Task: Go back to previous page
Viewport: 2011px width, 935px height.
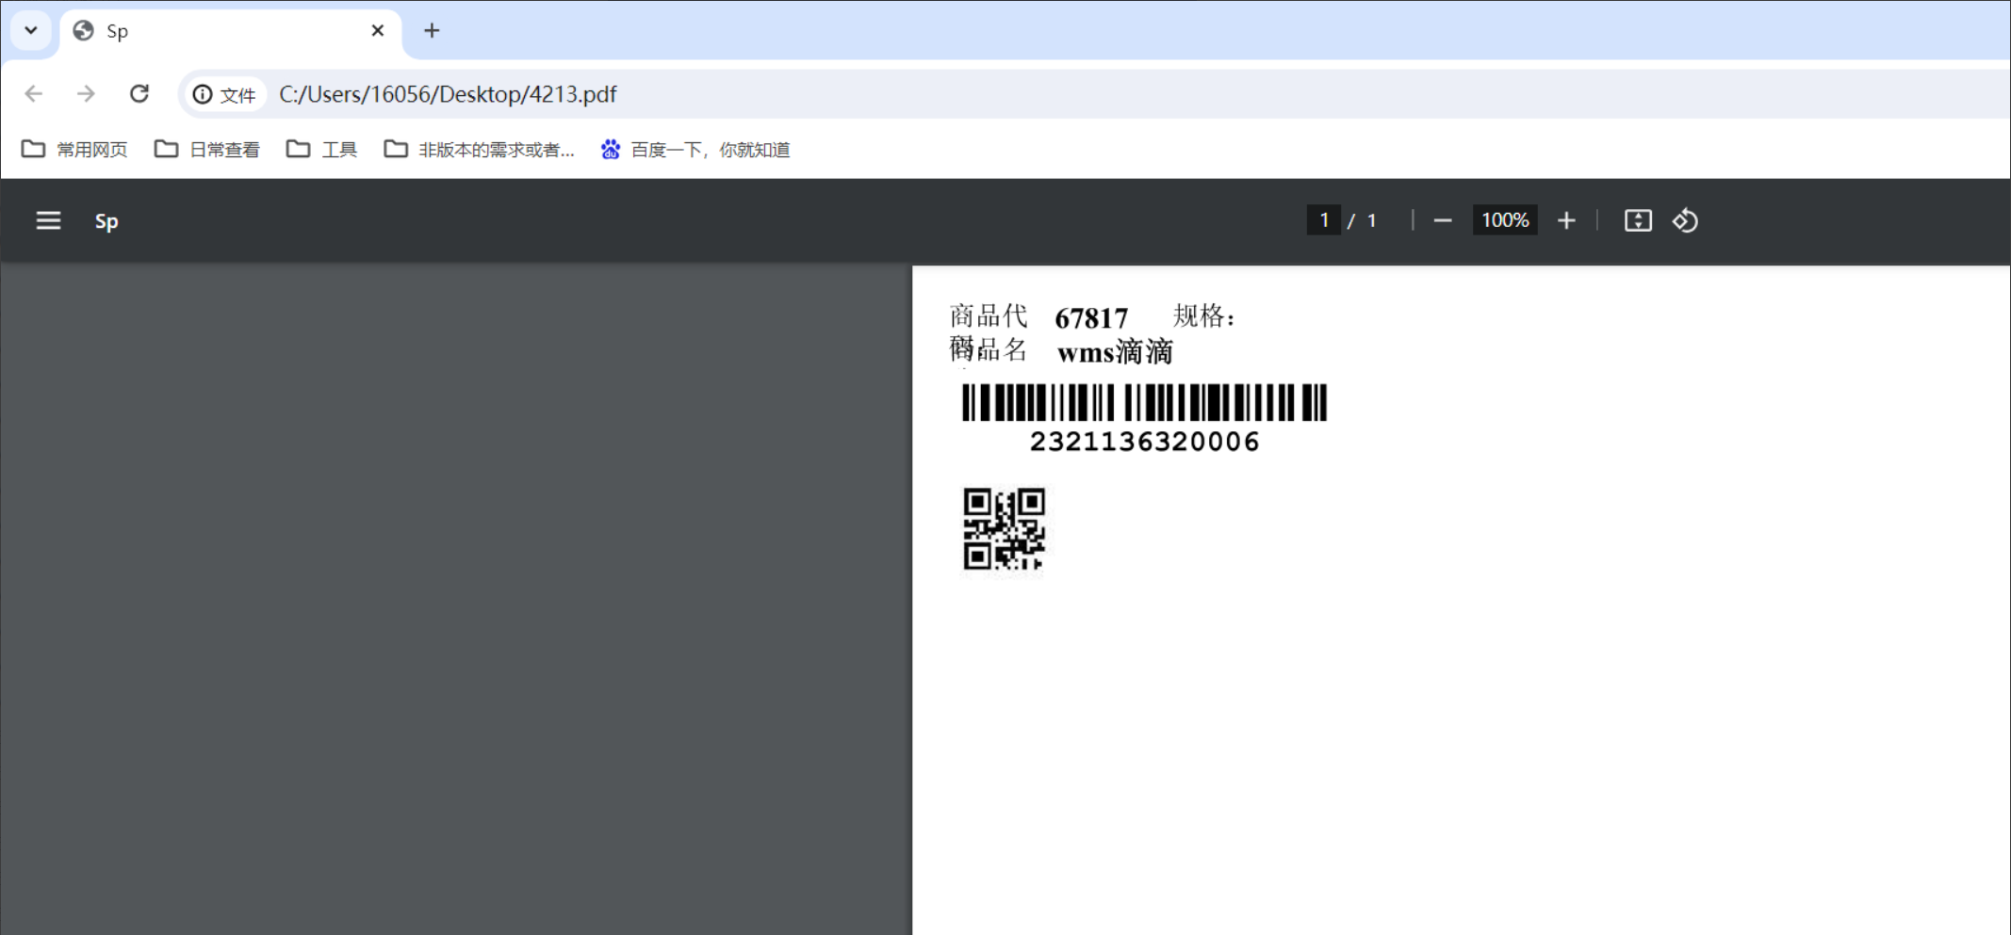Action: pos(34,93)
